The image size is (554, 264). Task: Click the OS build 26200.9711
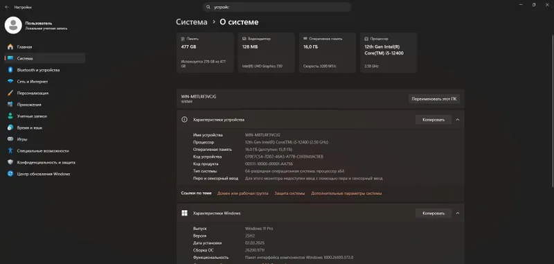point(255,250)
